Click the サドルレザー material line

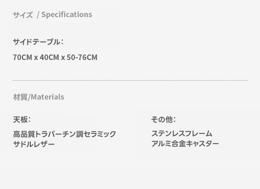(x=34, y=144)
